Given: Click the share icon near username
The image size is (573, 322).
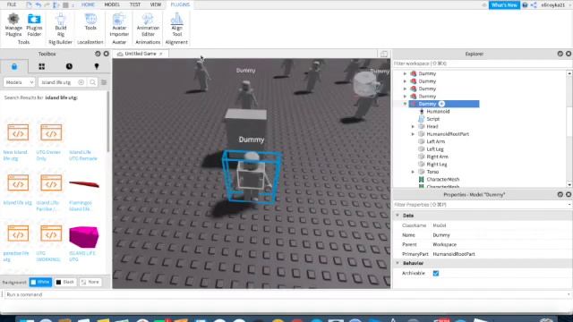Looking at the screenshot, I should tap(534, 5).
